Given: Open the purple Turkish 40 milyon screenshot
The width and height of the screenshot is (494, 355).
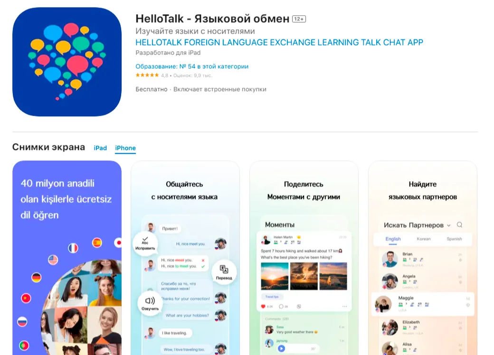Looking at the screenshot, I should point(67,258).
